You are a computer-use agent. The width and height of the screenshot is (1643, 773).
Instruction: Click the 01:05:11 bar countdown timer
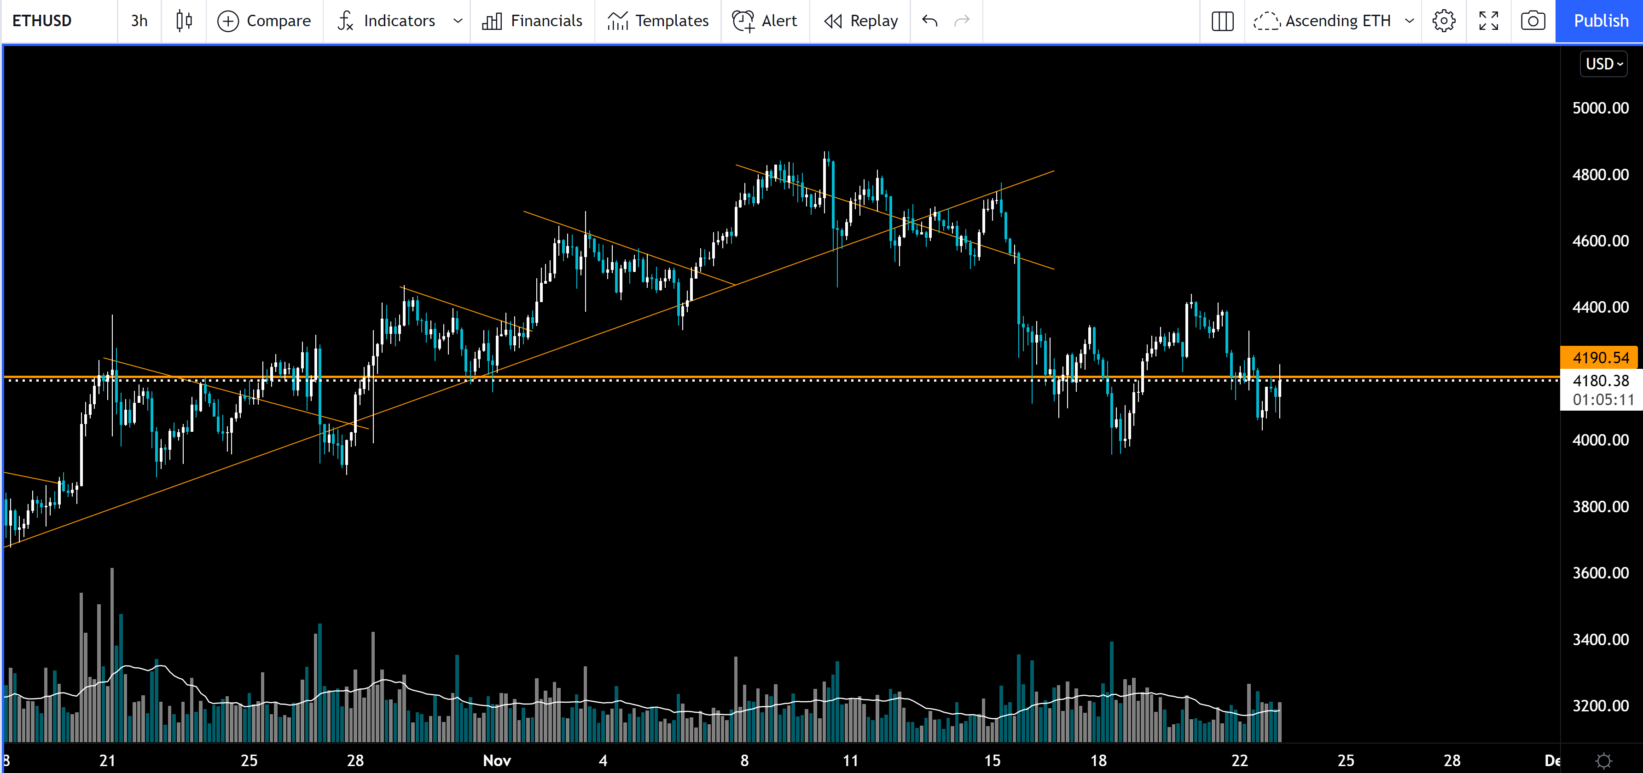[1603, 400]
